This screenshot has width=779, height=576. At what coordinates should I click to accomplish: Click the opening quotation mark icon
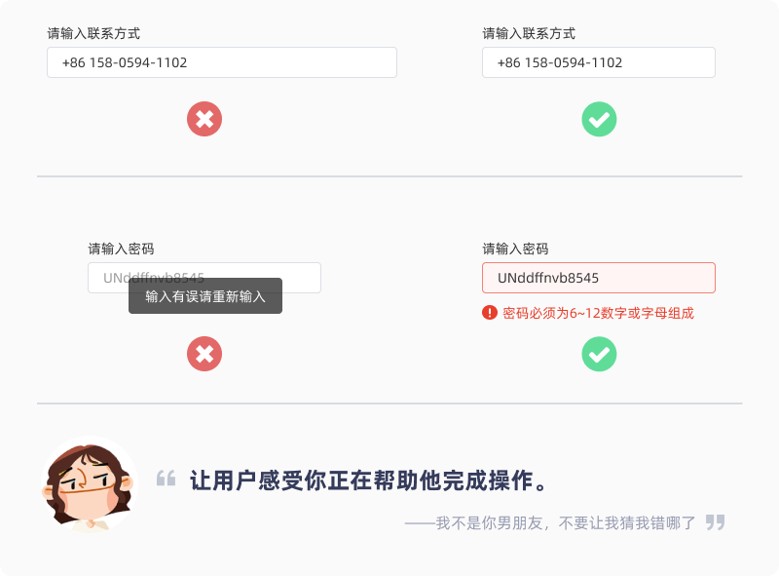166,478
